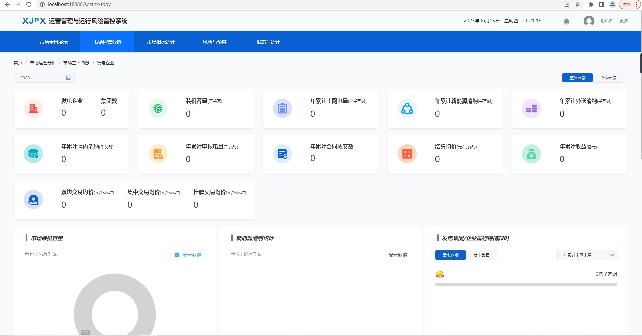Click 市场运营分析 breadcrumb link
The height and width of the screenshot is (336, 642).
click(43, 63)
